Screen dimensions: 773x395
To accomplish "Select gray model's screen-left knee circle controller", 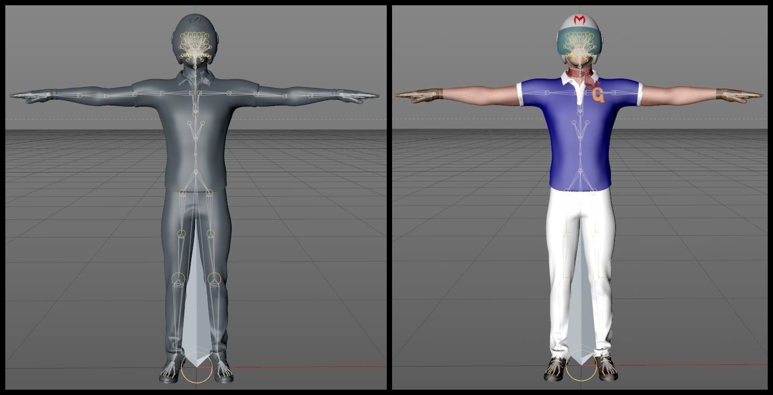I will [179, 279].
